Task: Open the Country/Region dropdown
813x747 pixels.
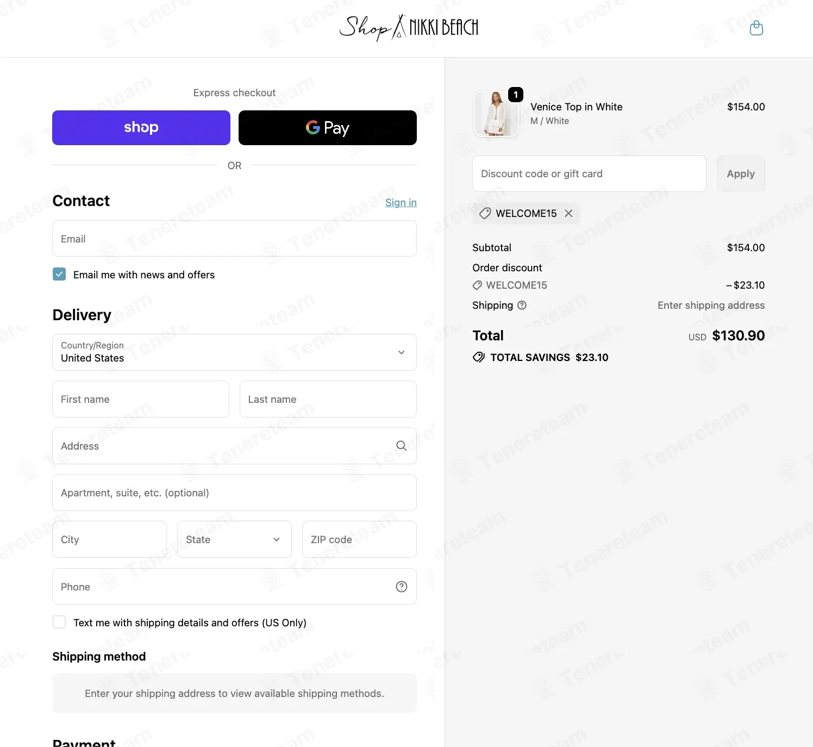Action: 234,352
